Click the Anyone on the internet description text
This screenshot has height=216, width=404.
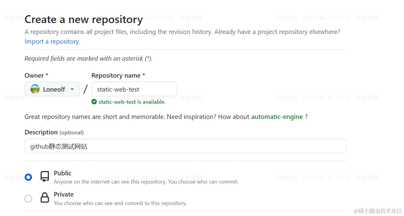tap(146, 182)
